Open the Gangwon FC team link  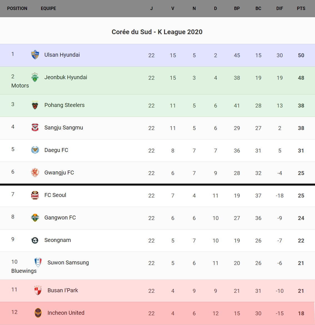point(60,217)
